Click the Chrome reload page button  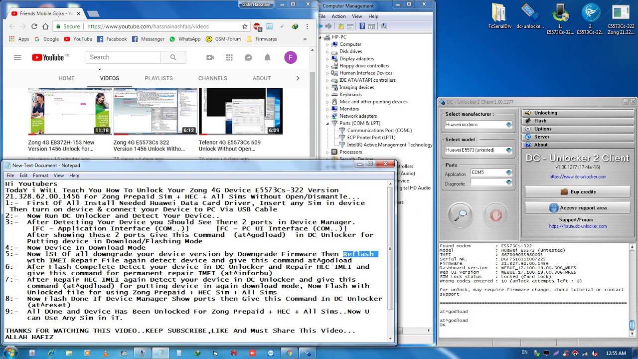[x=34, y=26]
